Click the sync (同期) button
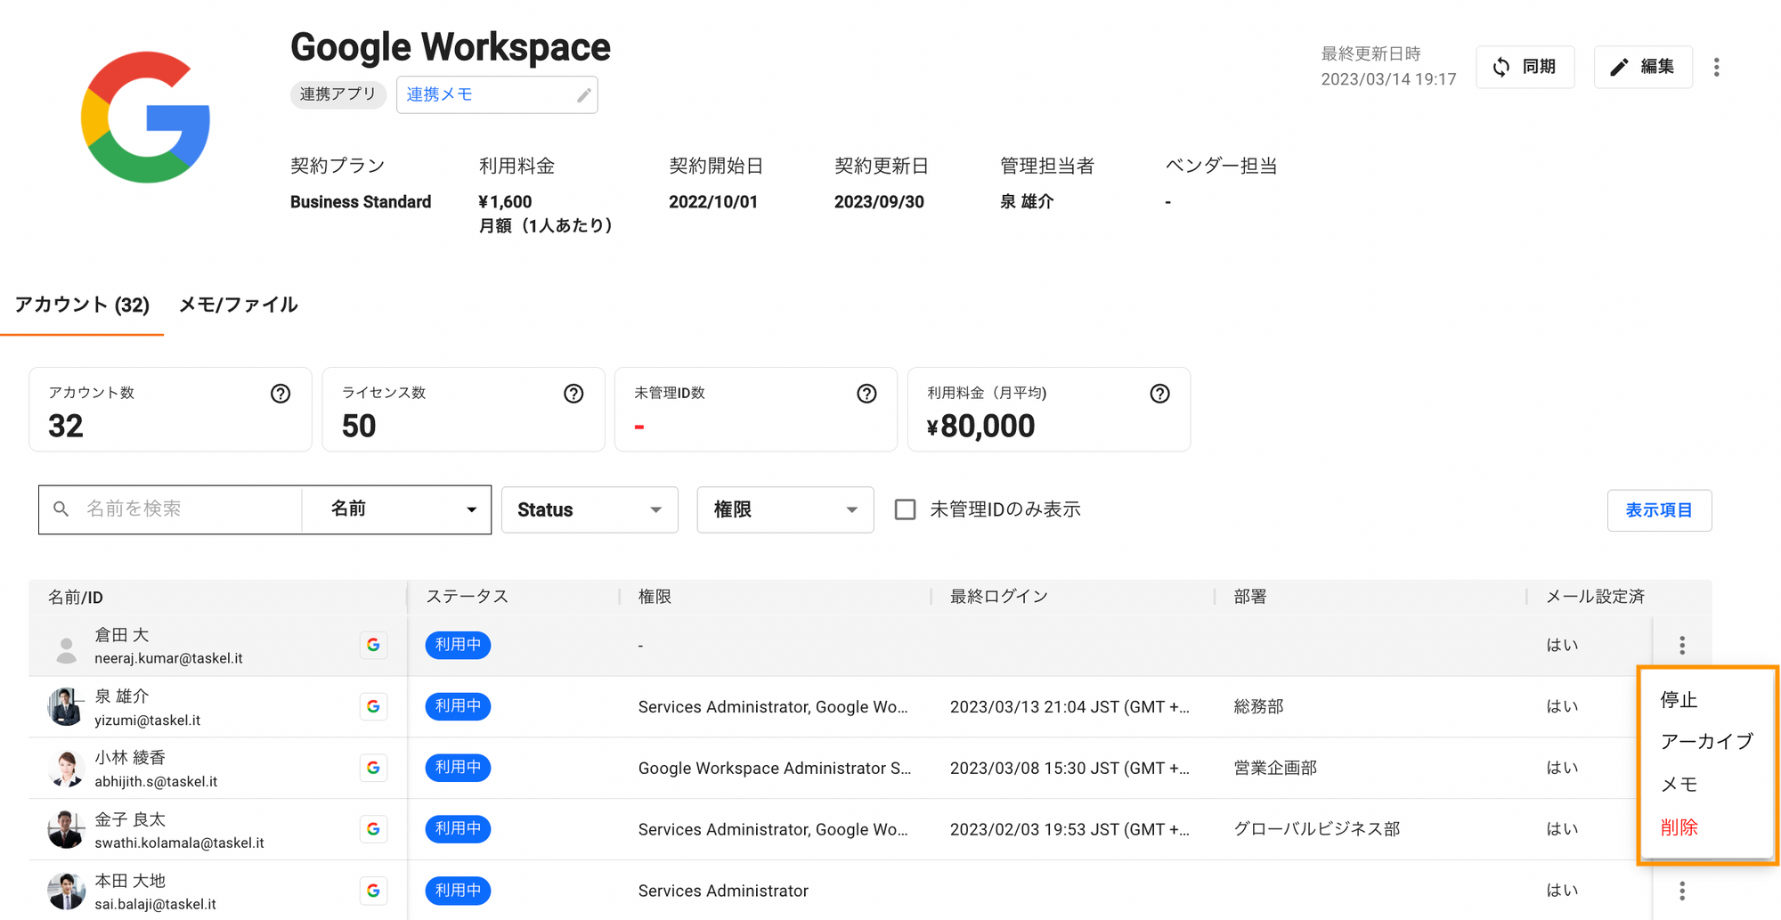 (x=1525, y=67)
